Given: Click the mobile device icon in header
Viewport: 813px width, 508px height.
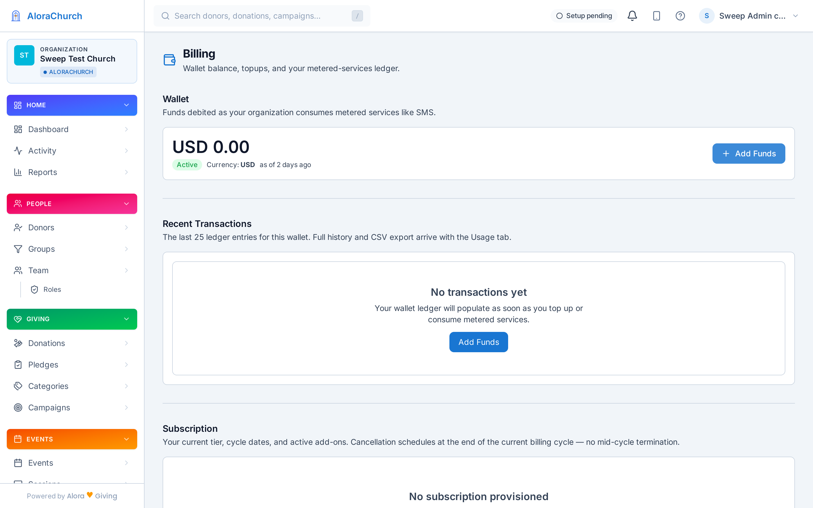Looking at the screenshot, I should [x=656, y=16].
